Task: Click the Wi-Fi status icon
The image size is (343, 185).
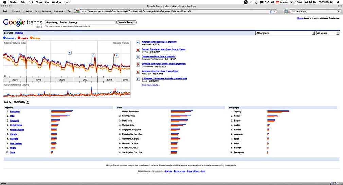Action: click(267, 2)
